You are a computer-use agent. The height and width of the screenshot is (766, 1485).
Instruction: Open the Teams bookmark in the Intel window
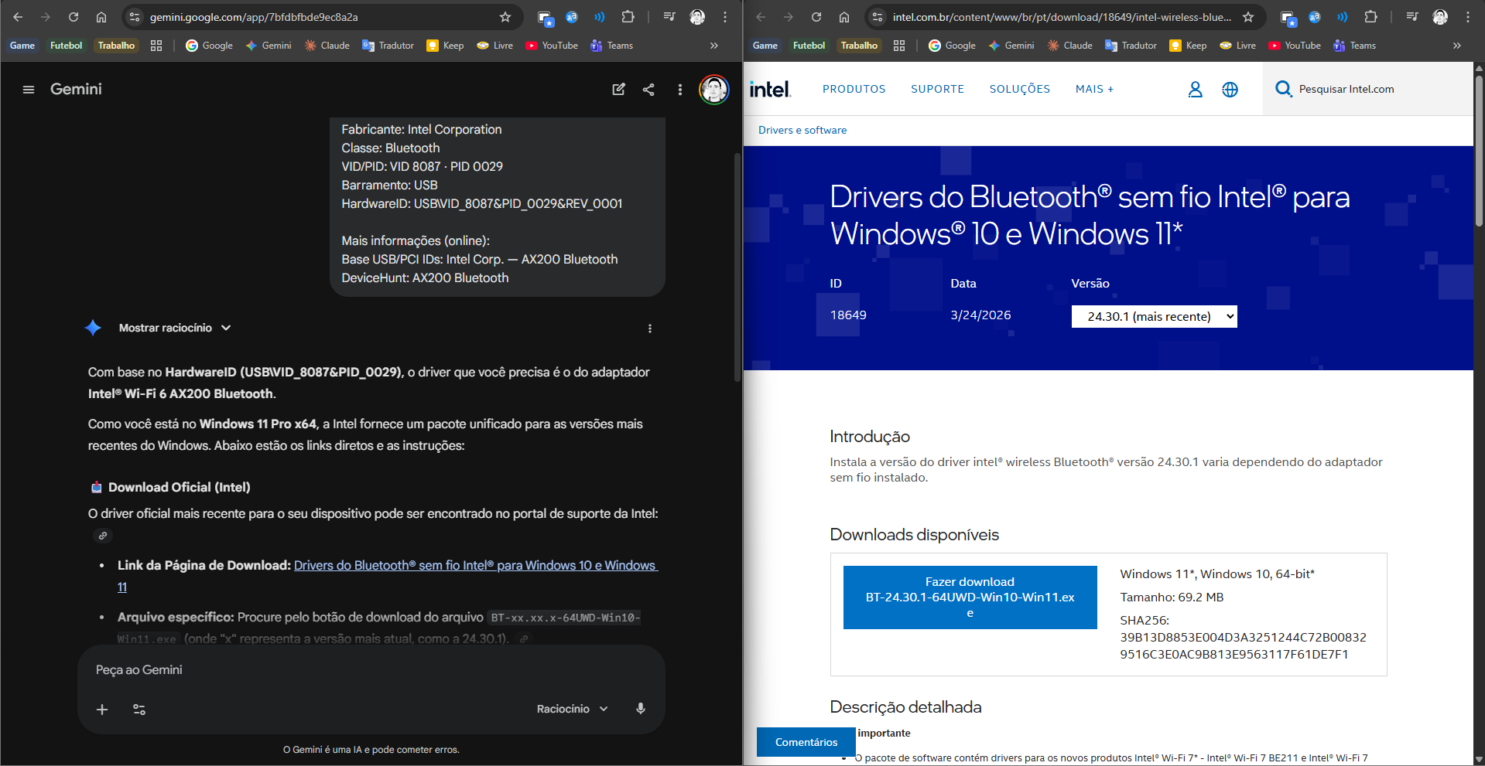pyautogui.click(x=1355, y=46)
